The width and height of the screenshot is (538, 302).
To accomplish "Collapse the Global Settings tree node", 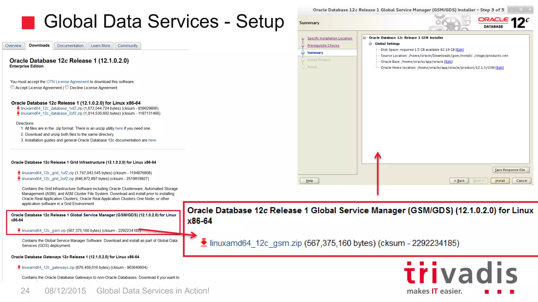I will point(370,44).
